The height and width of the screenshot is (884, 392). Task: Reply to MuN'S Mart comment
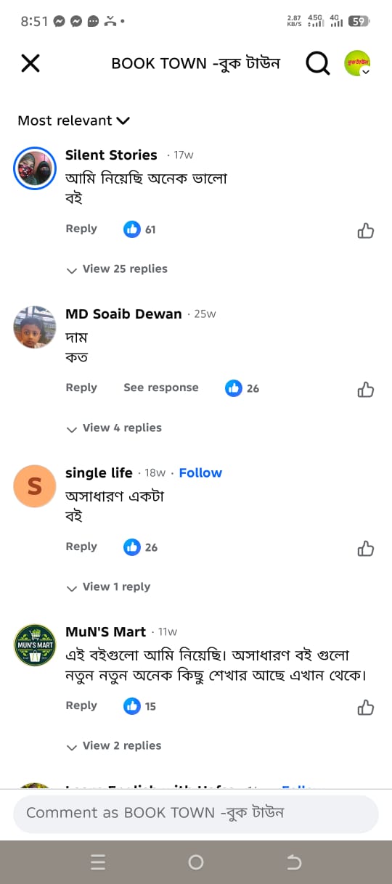(81, 705)
